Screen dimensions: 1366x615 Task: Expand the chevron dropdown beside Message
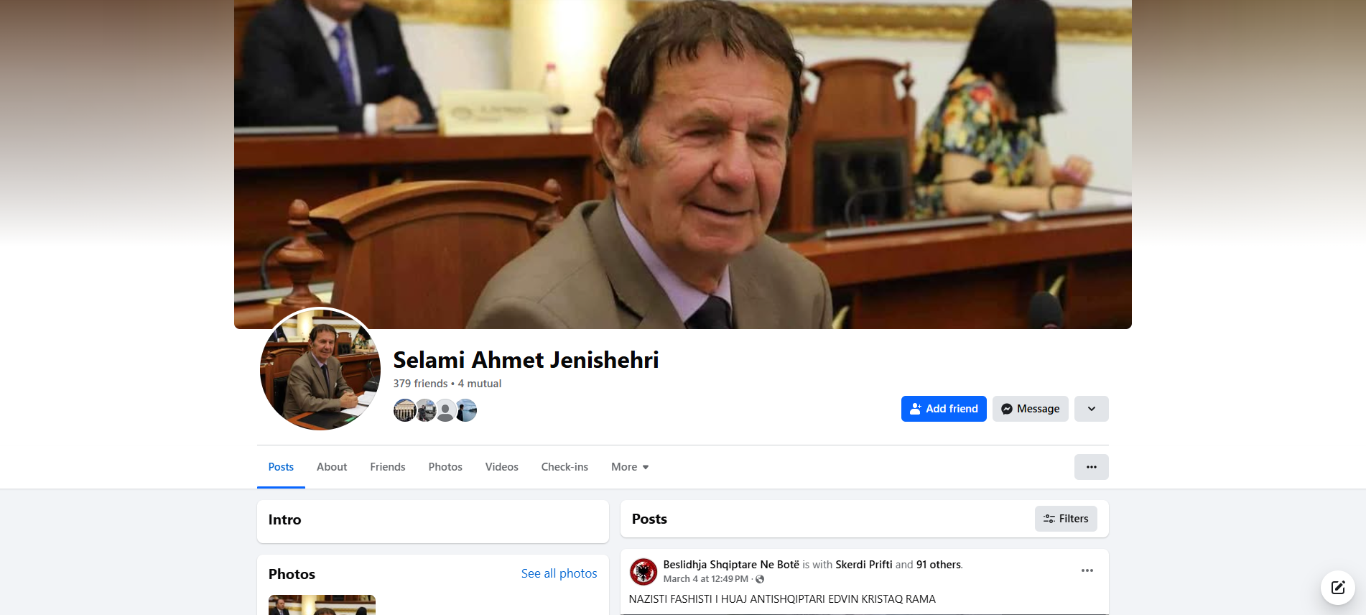click(x=1092, y=409)
